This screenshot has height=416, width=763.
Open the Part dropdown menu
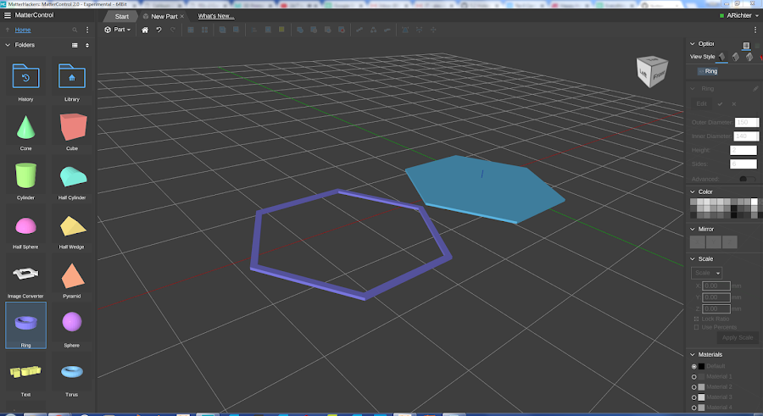118,30
